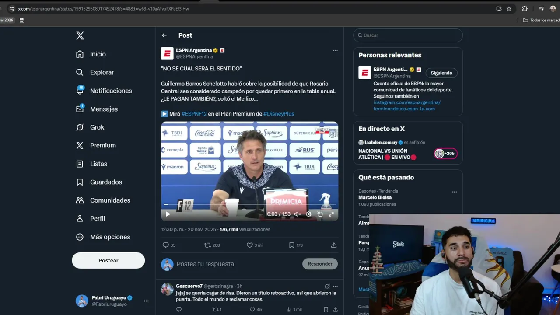The height and width of the screenshot is (315, 560).
Task: Seek along the video progress bar
Action: coord(249,204)
